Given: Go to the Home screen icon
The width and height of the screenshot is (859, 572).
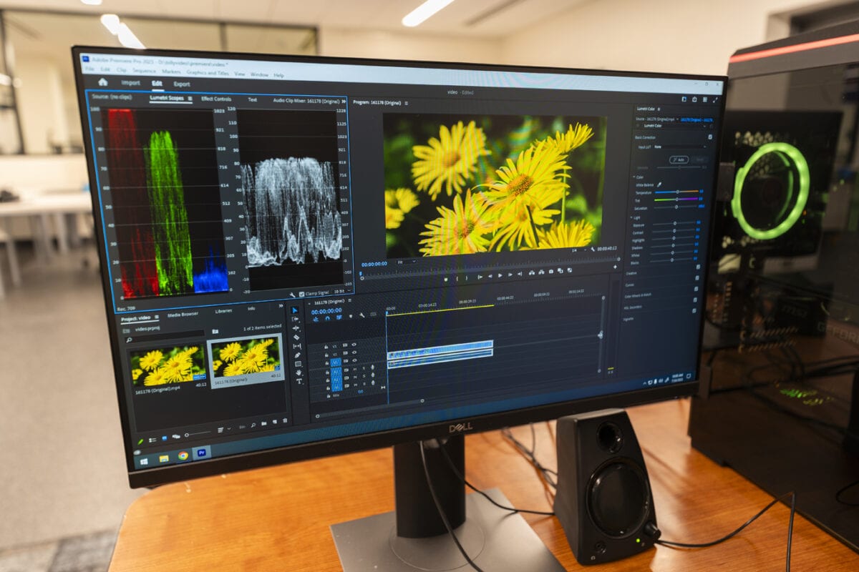Looking at the screenshot, I should click(x=102, y=82).
